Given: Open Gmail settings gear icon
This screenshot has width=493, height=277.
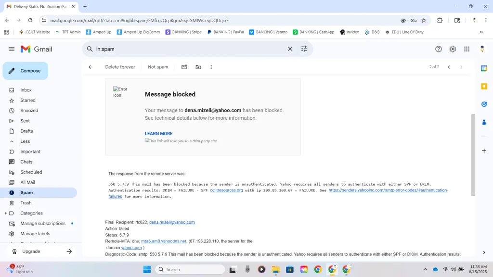Looking at the screenshot, I should (453, 49).
